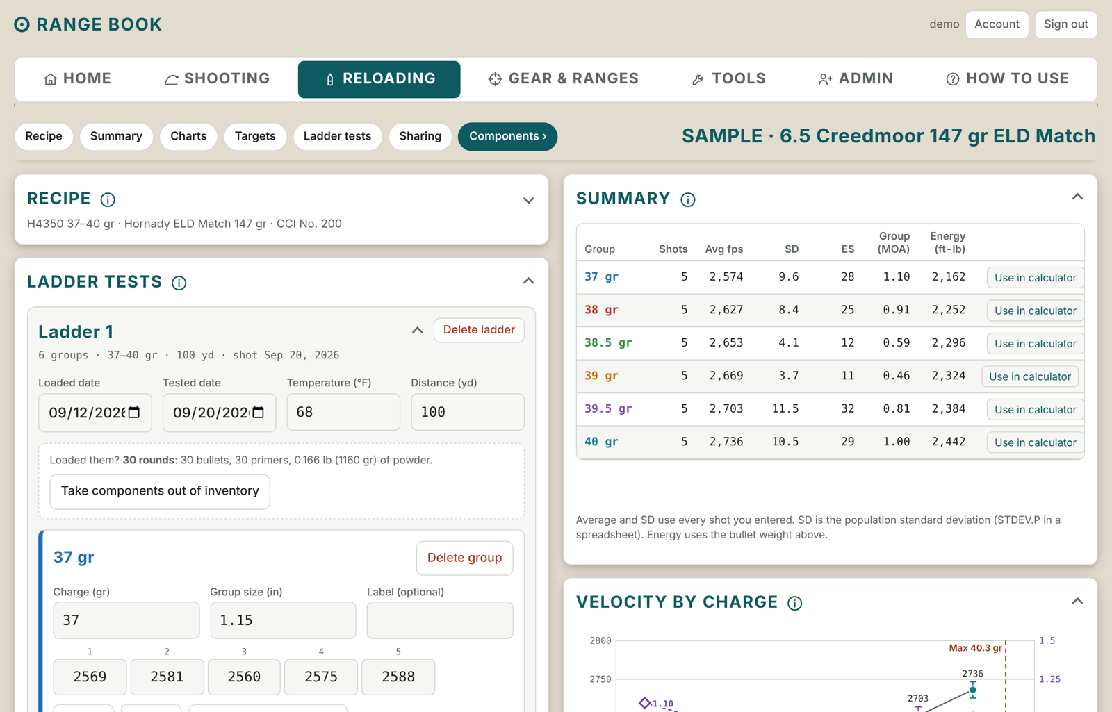The height and width of the screenshot is (712, 1112).
Task: Collapse the Velocity by Charge panel
Action: coord(1077,601)
